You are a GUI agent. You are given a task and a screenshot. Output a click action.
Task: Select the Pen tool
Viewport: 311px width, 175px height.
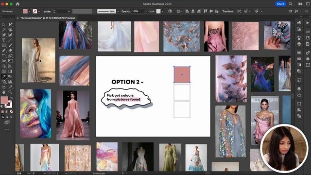click(4, 35)
